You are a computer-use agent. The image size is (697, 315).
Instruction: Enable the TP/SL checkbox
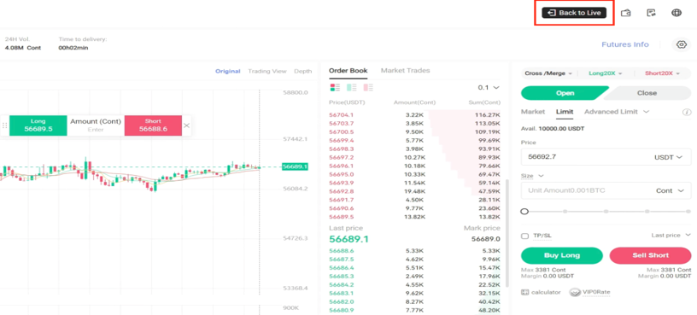pyautogui.click(x=524, y=236)
